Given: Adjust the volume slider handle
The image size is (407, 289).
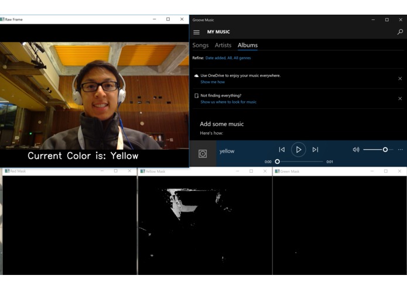Looking at the screenshot, I should 385,150.
